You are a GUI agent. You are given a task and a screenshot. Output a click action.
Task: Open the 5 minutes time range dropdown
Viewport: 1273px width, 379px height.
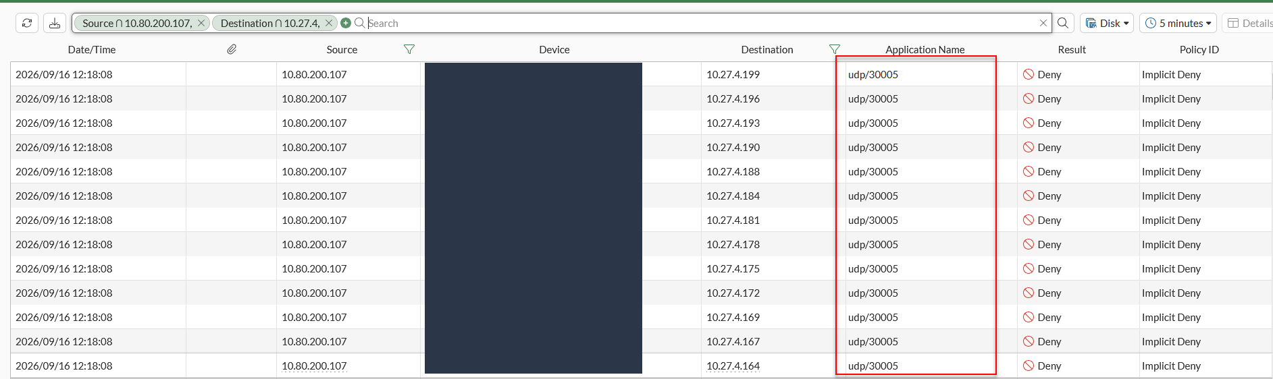(x=1178, y=23)
